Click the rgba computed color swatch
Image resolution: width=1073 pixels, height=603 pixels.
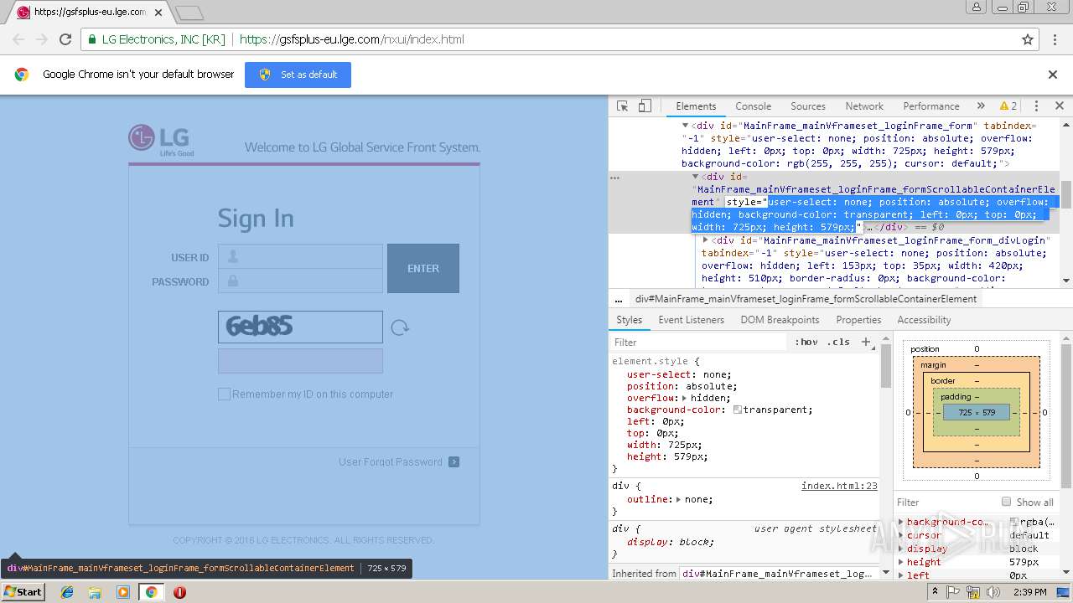tap(1014, 522)
